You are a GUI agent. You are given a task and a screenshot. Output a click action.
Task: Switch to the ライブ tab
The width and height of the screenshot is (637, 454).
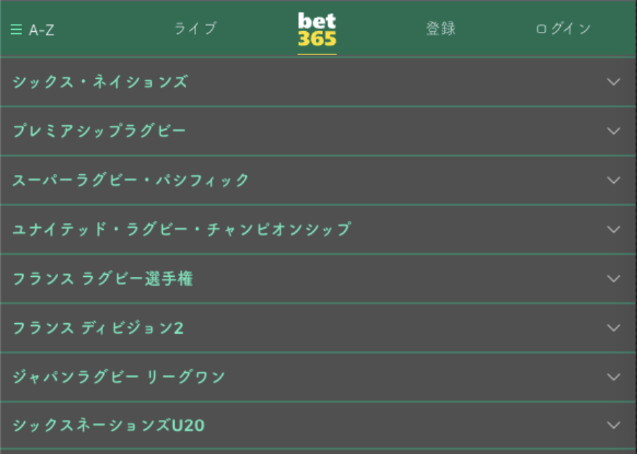click(x=195, y=29)
